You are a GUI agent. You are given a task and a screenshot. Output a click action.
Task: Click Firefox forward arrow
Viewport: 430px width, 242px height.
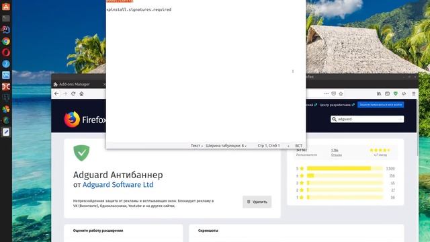pos(65,93)
